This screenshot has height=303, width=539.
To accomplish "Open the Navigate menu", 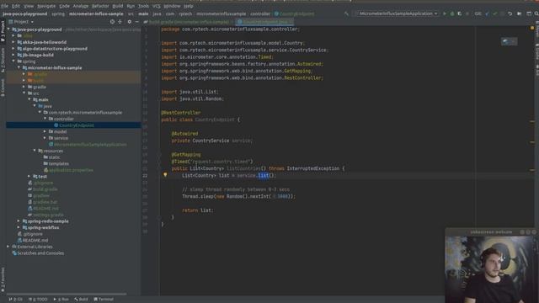I will (x=46, y=6).
